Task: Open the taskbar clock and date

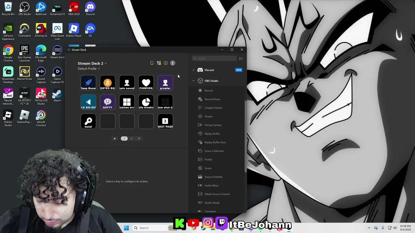Action: pos(406,228)
